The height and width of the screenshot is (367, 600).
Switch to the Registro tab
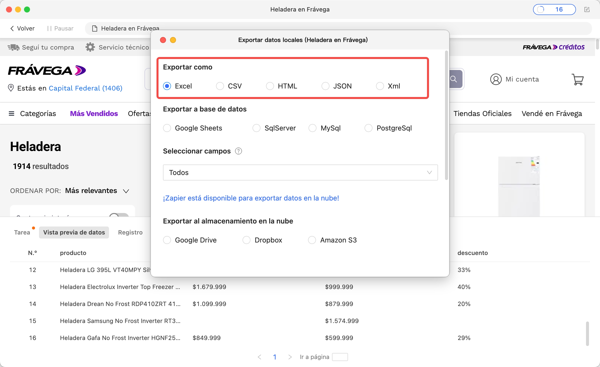(x=130, y=232)
